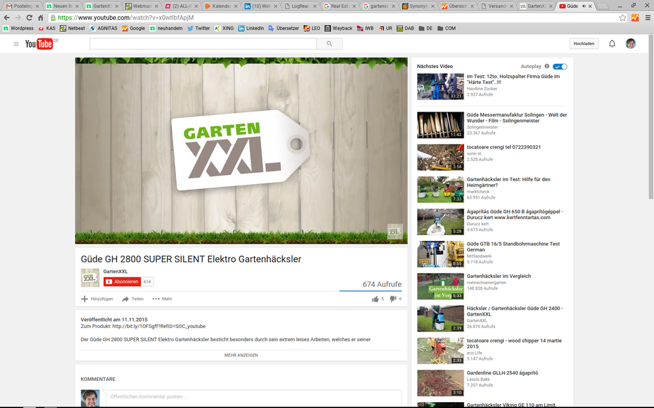Image resolution: width=654 pixels, height=408 pixels.
Task: Open Gartenhäcksler im Vergleich thumbnail
Action: (x=440, y=287)
